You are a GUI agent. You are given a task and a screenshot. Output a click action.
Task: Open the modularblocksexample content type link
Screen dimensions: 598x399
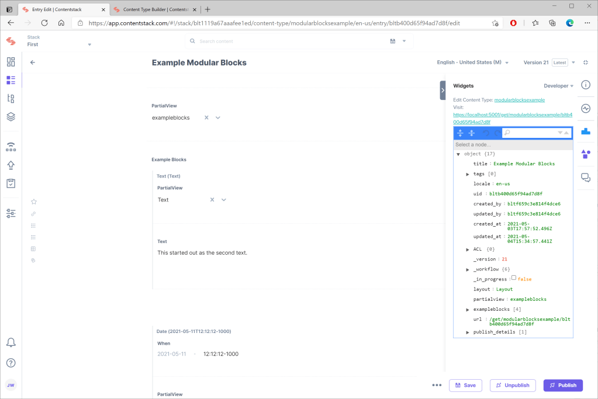tap(519, 100)
